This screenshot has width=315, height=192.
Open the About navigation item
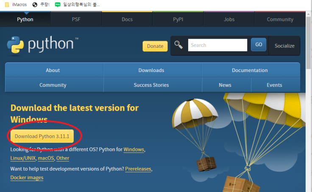click(x=53, y=70)
